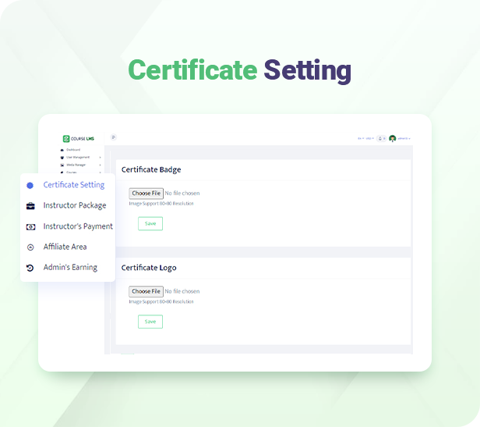Click the Affiliate Area circle icon
The width and height of the screenshot is (480, 427).
[x=30, y=247]
